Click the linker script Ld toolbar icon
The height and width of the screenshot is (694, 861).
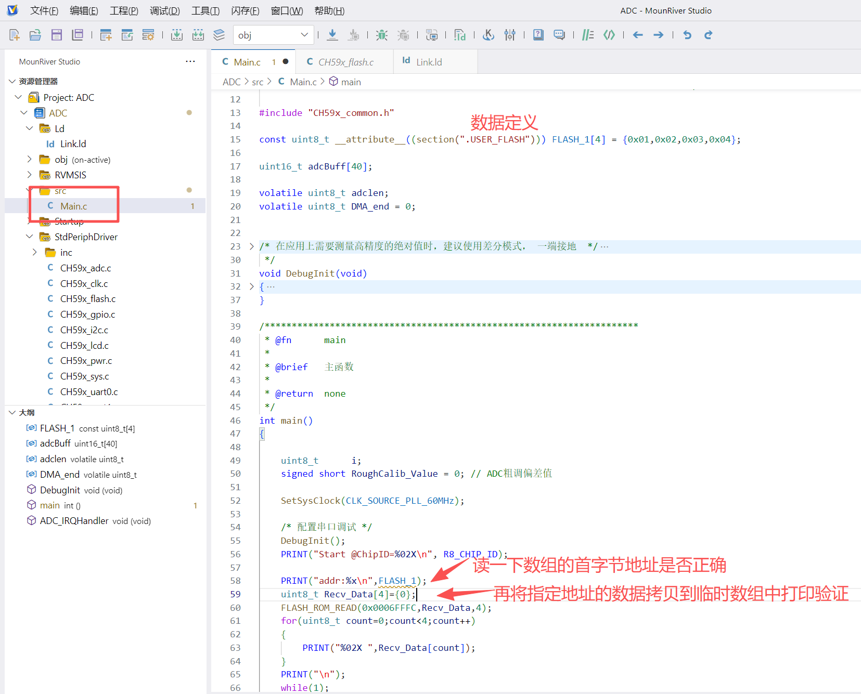[460, 35]
